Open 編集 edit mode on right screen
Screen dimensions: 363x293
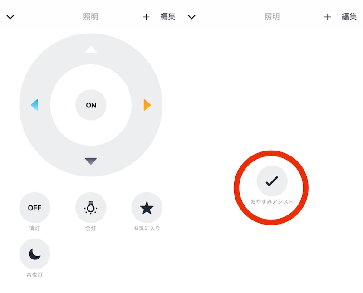tap(349, 16)
